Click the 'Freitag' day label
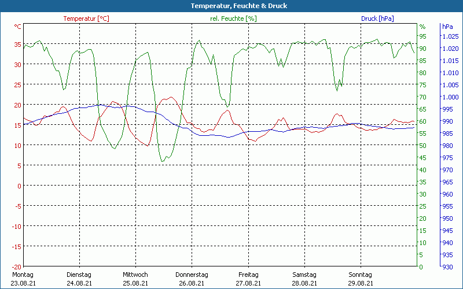The image size is (463, 289). pos(248,275)
